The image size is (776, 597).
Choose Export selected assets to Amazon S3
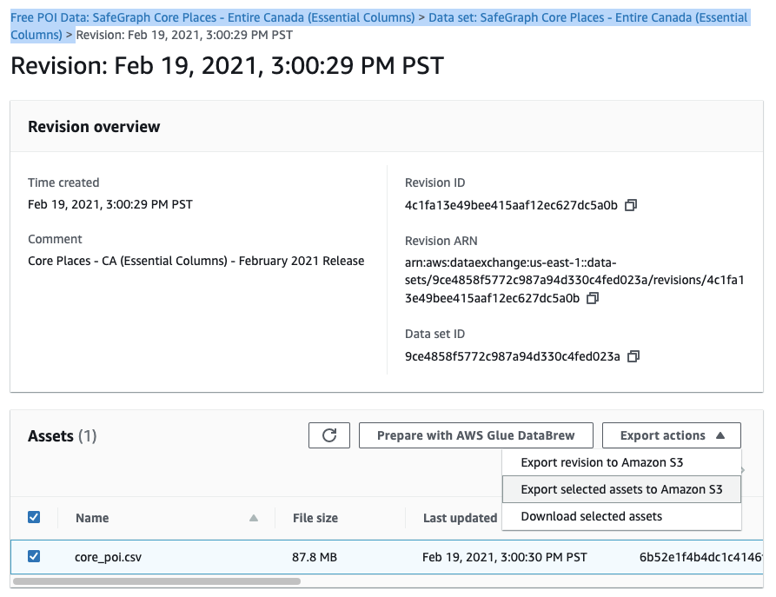click(x=621, y=489)
